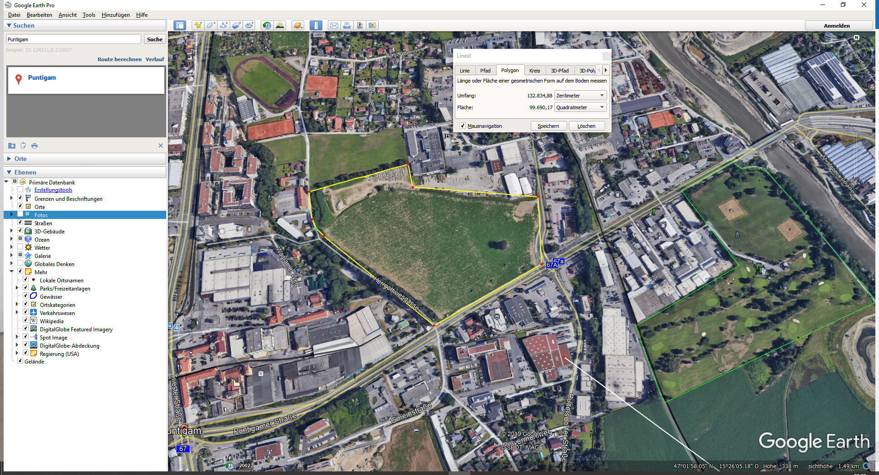The width and height of the screenshot is (879, 475).
Task: Open the Zentimeter unit dropdown
Action: 580,96
